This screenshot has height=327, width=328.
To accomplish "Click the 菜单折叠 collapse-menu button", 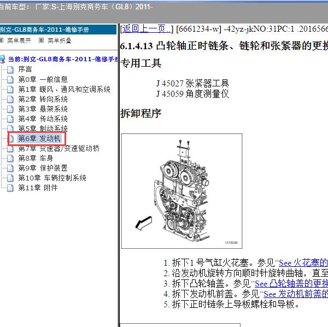I will click(x=60, y=40).
